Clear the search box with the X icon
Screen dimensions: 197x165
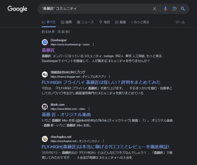(x=155, y=9)
